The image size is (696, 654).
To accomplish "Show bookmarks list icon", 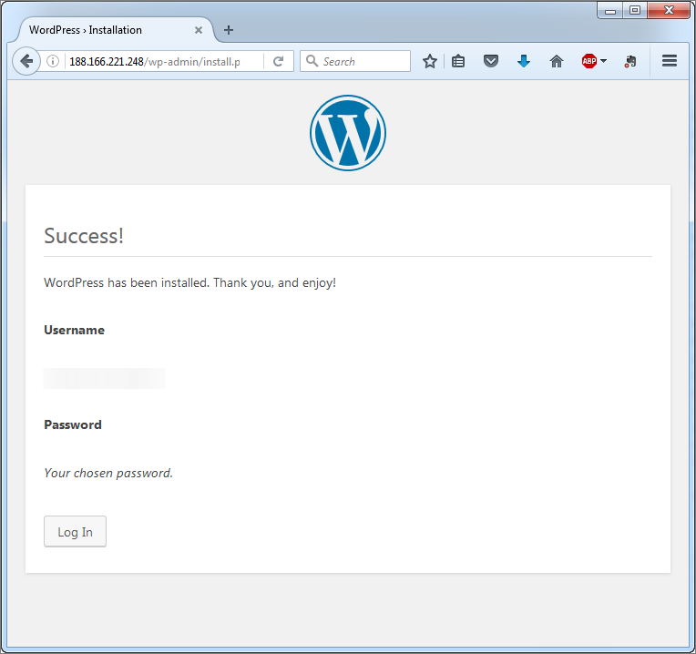I will pos(458,61).
